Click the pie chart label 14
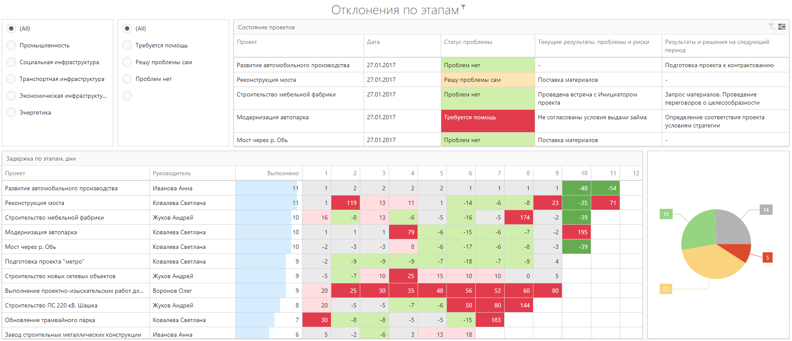Screen dimensions: 792x341 coord(766,210)
